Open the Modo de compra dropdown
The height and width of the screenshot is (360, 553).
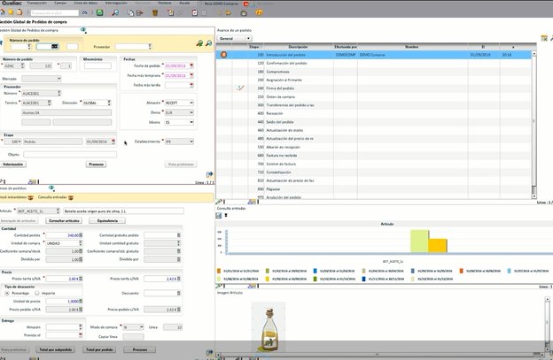(133, 327)
